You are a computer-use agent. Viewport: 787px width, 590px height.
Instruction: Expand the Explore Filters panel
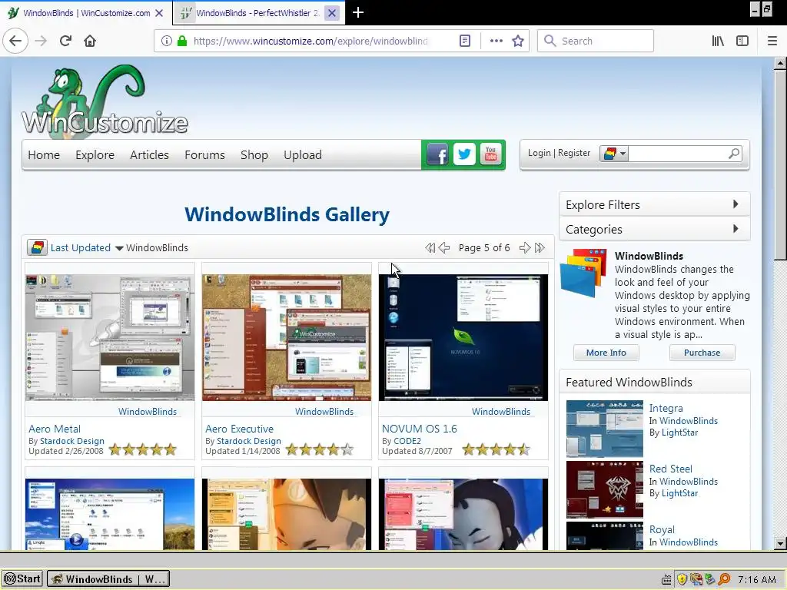[655, 204]
